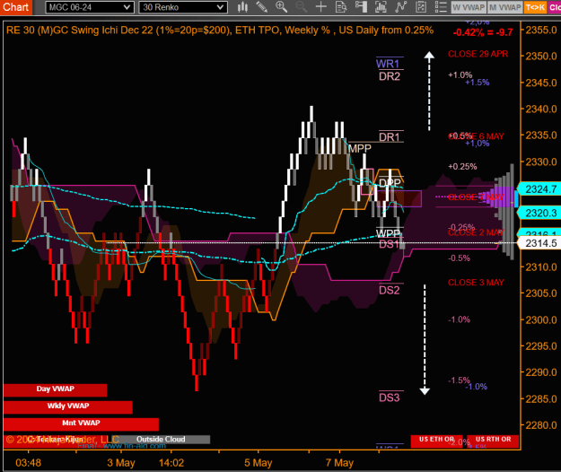Click the WR1 pivot label
The width and height of the screenshot is (561, 472).
388,64
